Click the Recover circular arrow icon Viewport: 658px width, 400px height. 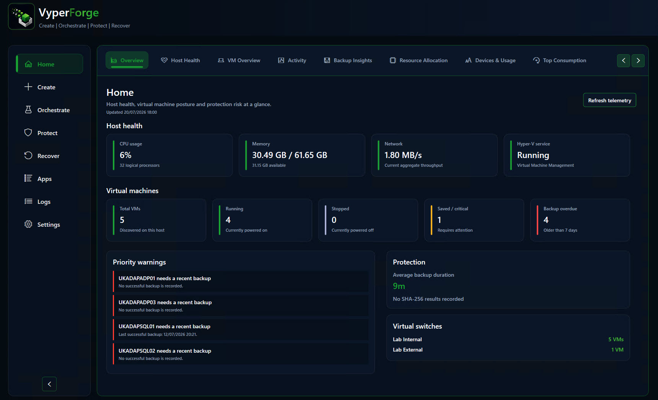tap(28, 155)
